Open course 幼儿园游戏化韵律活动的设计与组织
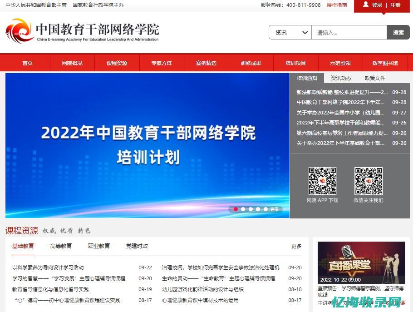 tap(203, 289)
